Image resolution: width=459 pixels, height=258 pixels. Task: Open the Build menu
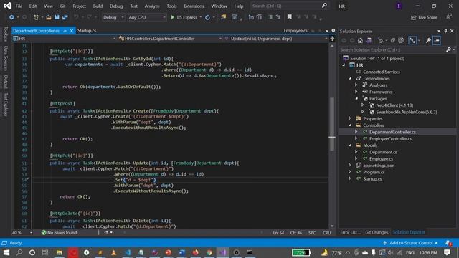(x=98, y=6)
